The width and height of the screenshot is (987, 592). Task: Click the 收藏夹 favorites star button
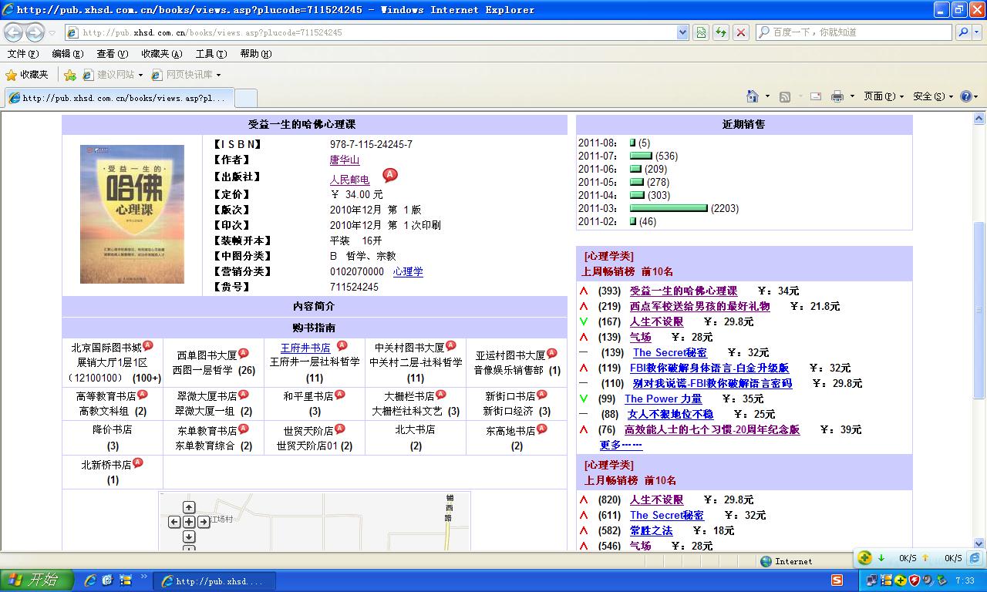click(x=27, y=75)
